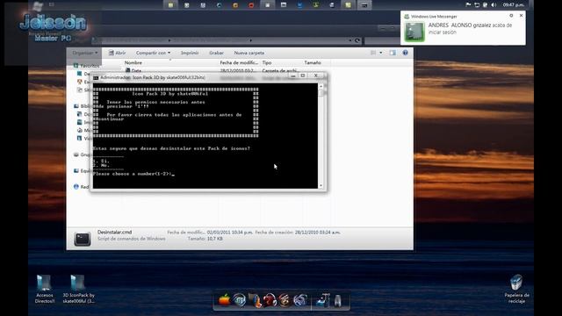Image resolution: width=562 pixels, height=316 pixels.
Task: Open the Messenger notification options wrench
Action: click(x=511, y=16)
